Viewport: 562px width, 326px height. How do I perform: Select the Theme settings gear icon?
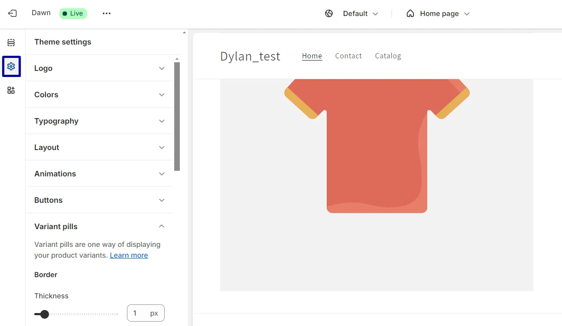(x=11, y=66)
